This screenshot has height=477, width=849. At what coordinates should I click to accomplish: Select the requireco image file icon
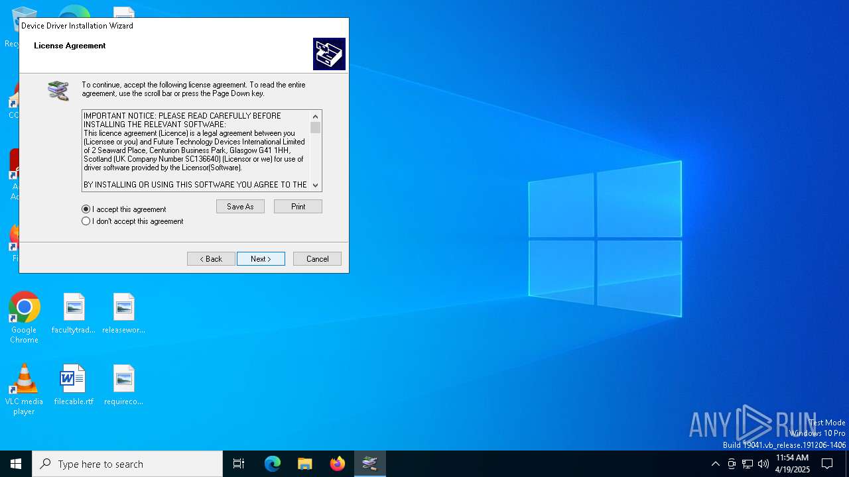pyautogui.click(x=123, y=385)
